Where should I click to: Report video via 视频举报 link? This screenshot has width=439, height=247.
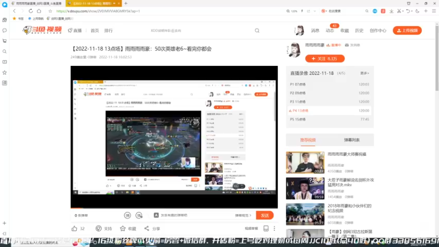251,228
